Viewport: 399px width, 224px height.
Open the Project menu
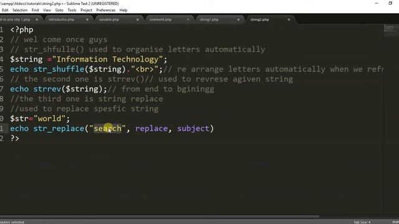[86, 10]
